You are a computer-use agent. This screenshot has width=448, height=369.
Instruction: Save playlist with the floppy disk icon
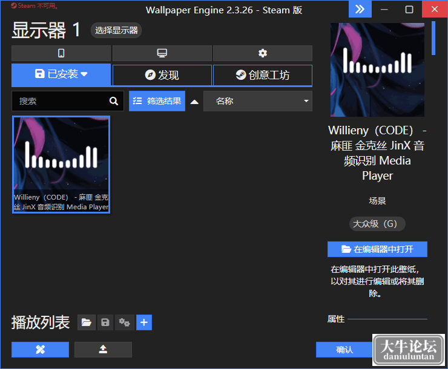105,322
